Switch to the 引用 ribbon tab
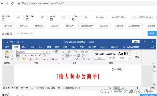 tap(49, 47)
